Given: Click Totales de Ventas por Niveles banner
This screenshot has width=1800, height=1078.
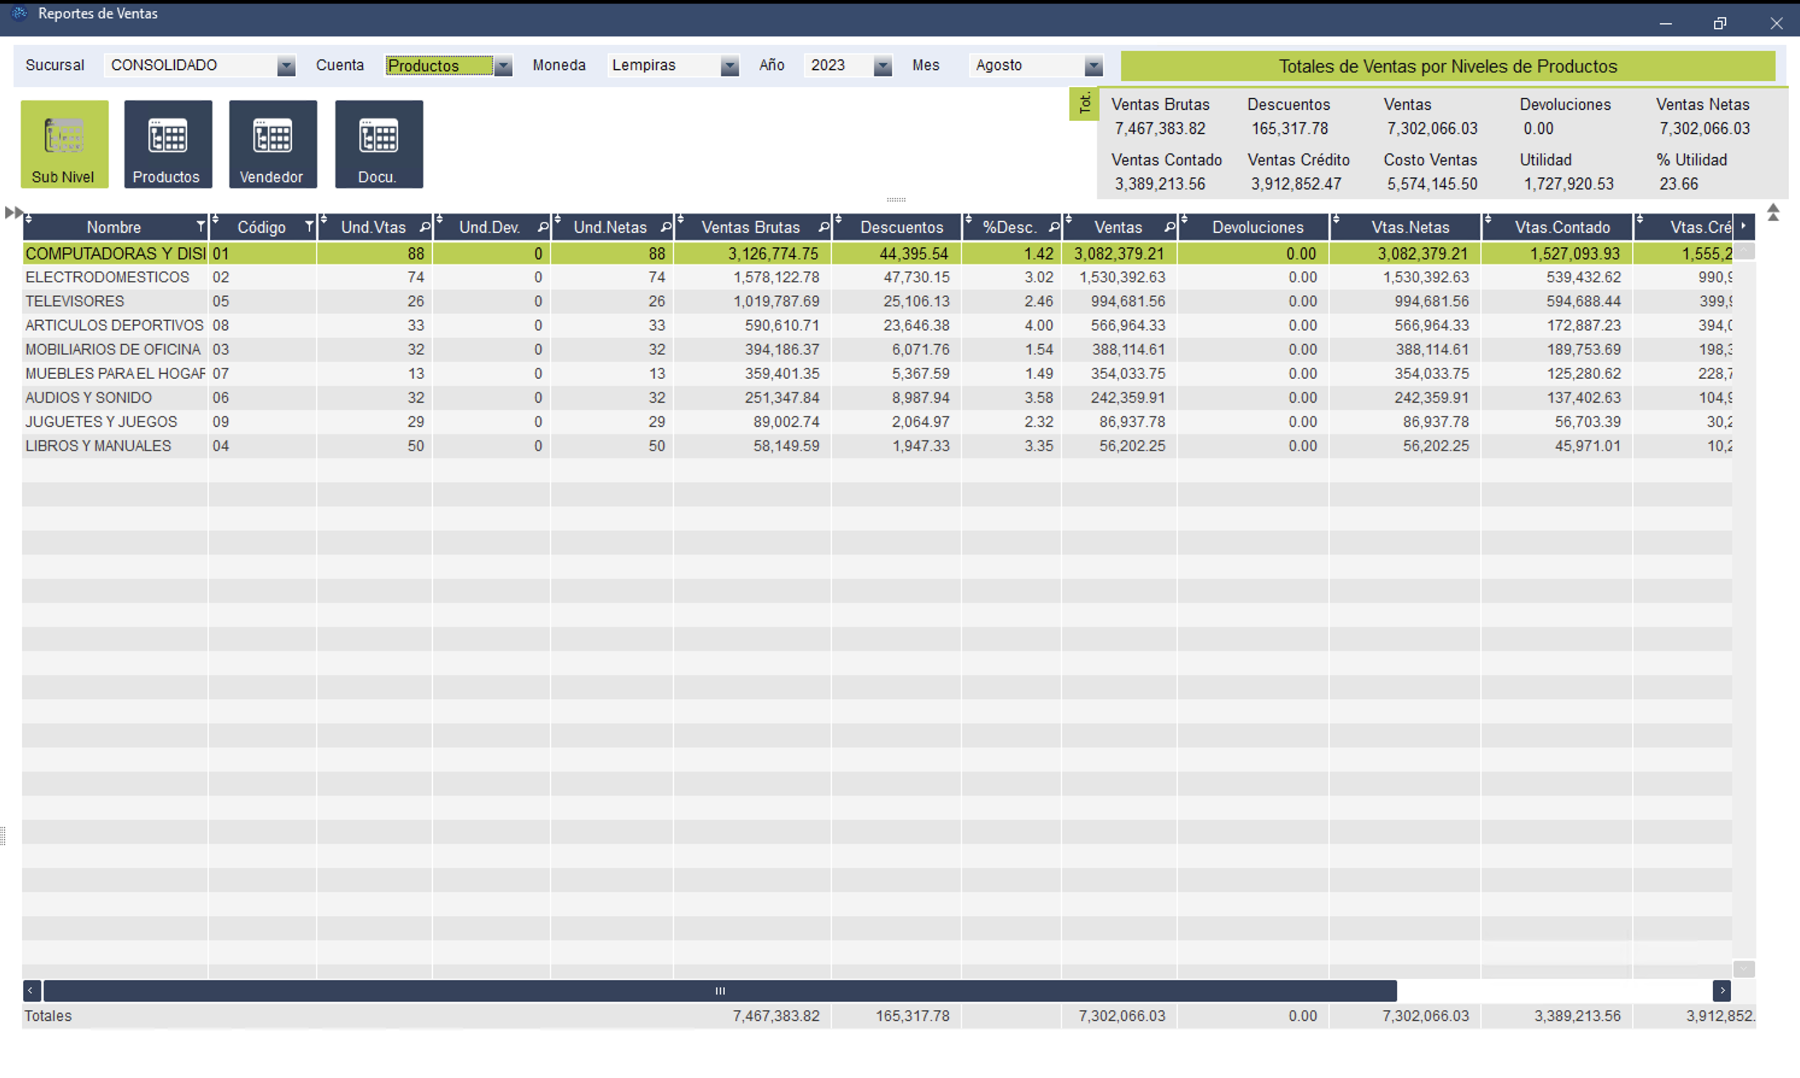Looking at the screenshot, I should tap(1448, 66).
